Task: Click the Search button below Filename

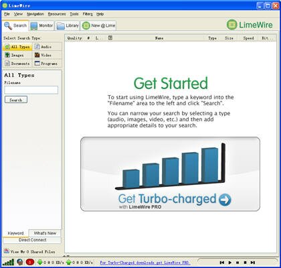Action: pyautogui.click(x=16, y=100)
